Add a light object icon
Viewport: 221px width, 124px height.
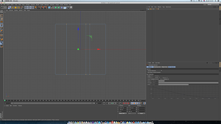tap(71, 8)
